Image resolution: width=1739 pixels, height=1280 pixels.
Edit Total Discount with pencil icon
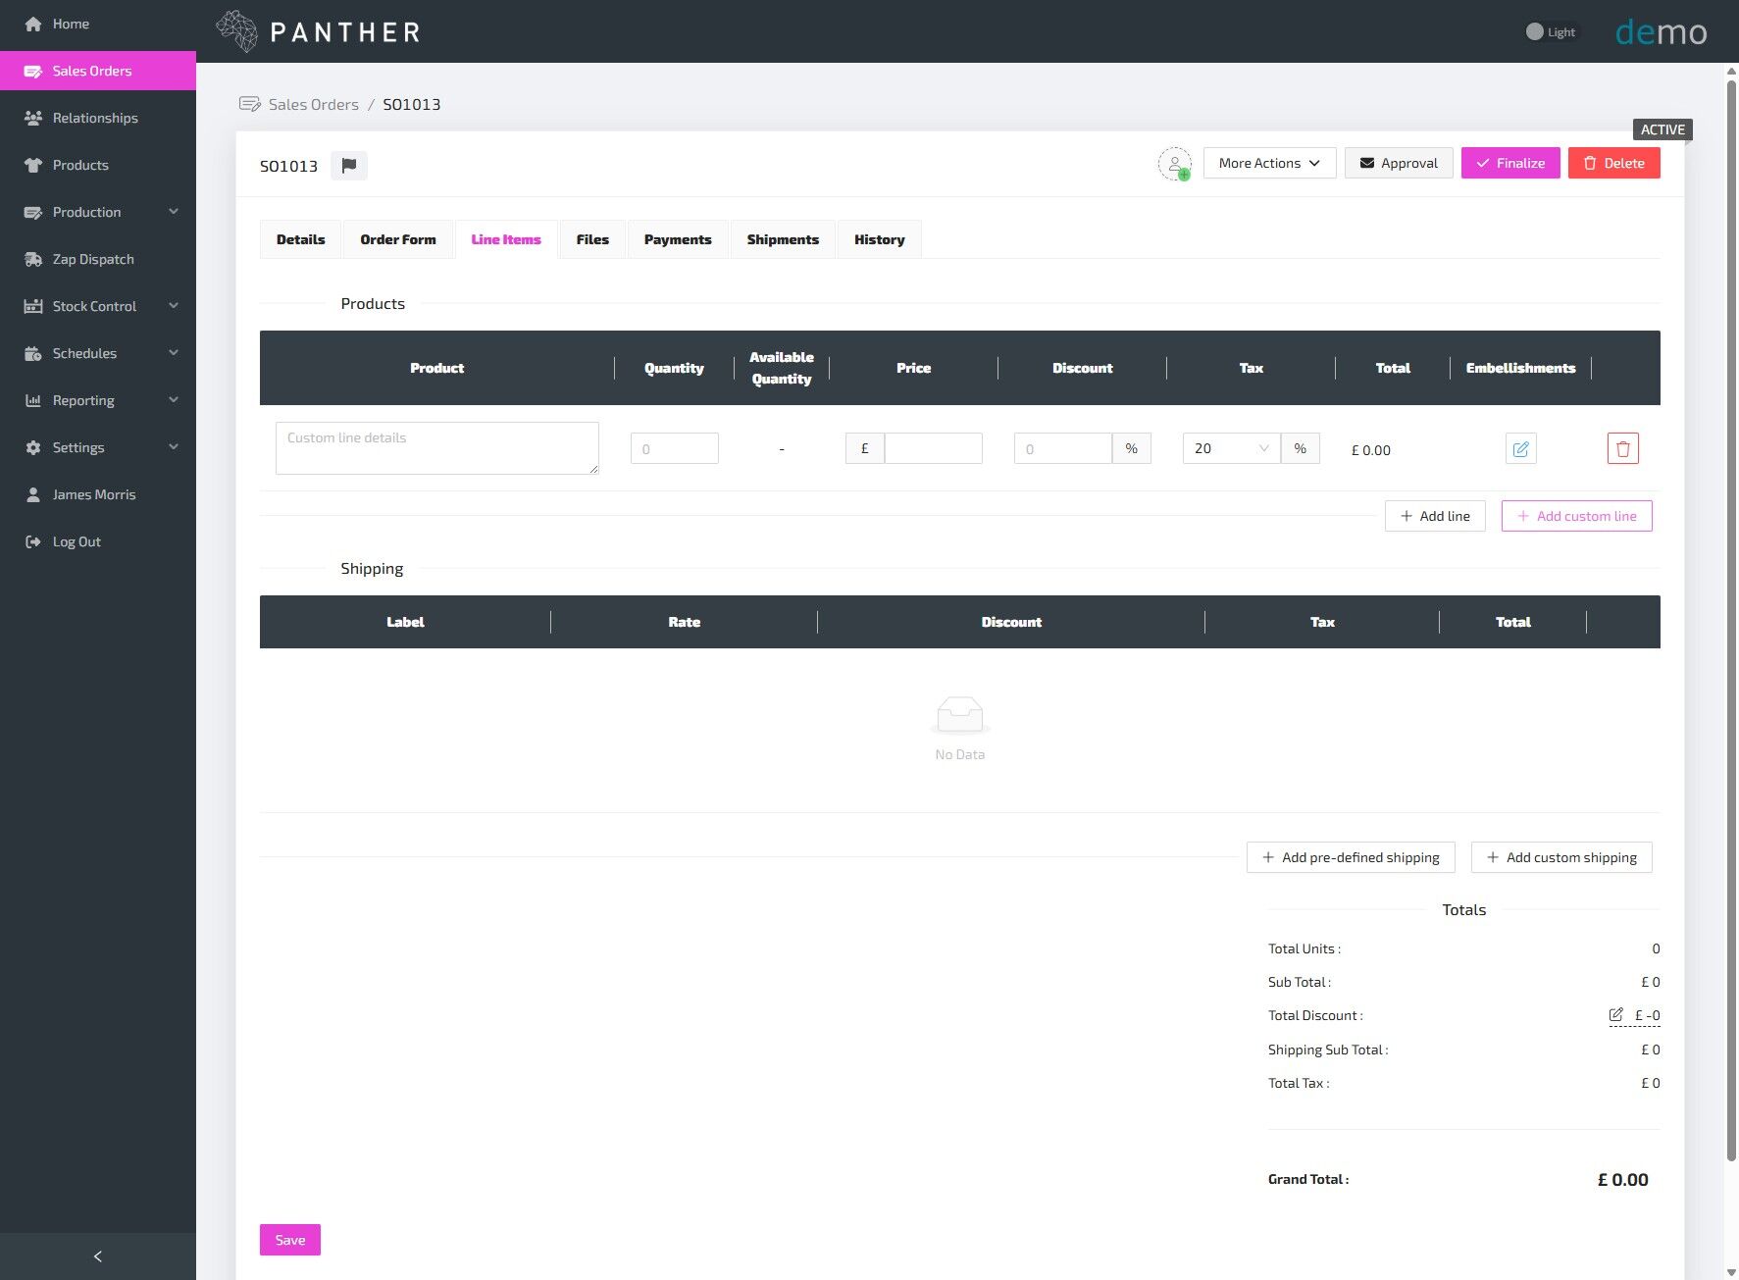[x=1615, y=1014]
